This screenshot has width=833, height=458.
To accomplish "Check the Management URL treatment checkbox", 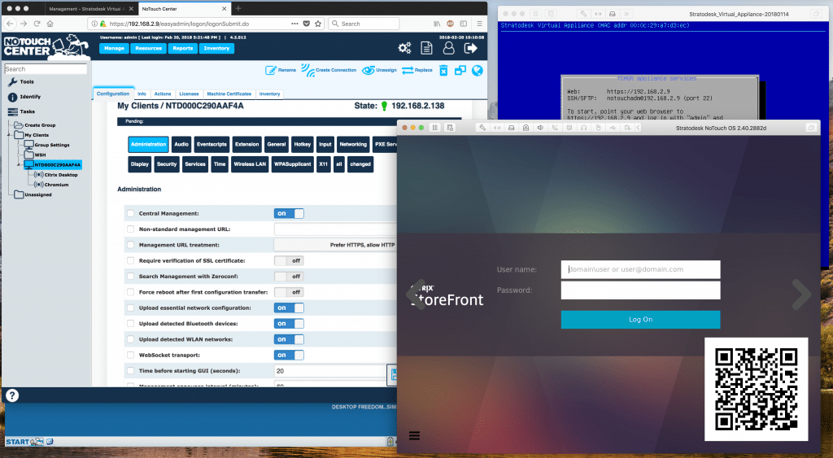I will (131, 245).
